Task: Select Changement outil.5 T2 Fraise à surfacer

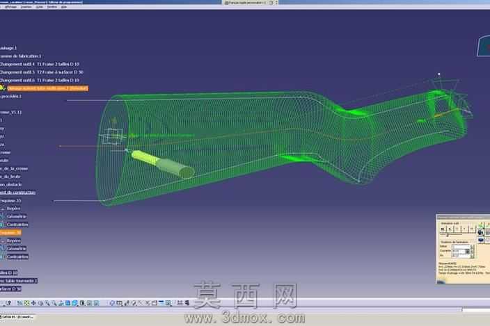Action: [x=42, y=72]
